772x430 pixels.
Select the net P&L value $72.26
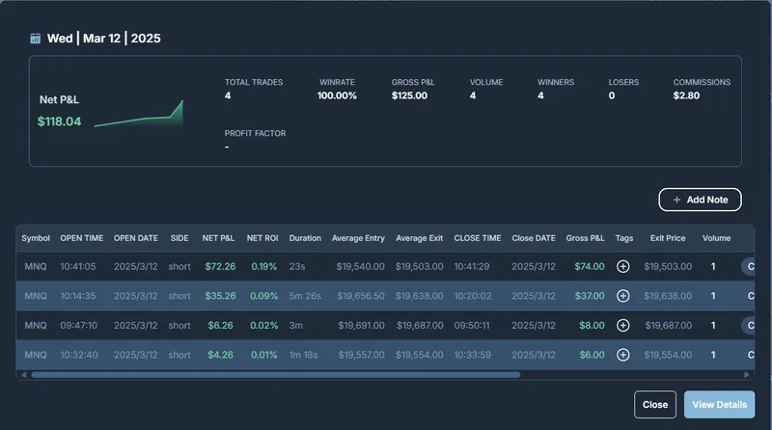220,266
